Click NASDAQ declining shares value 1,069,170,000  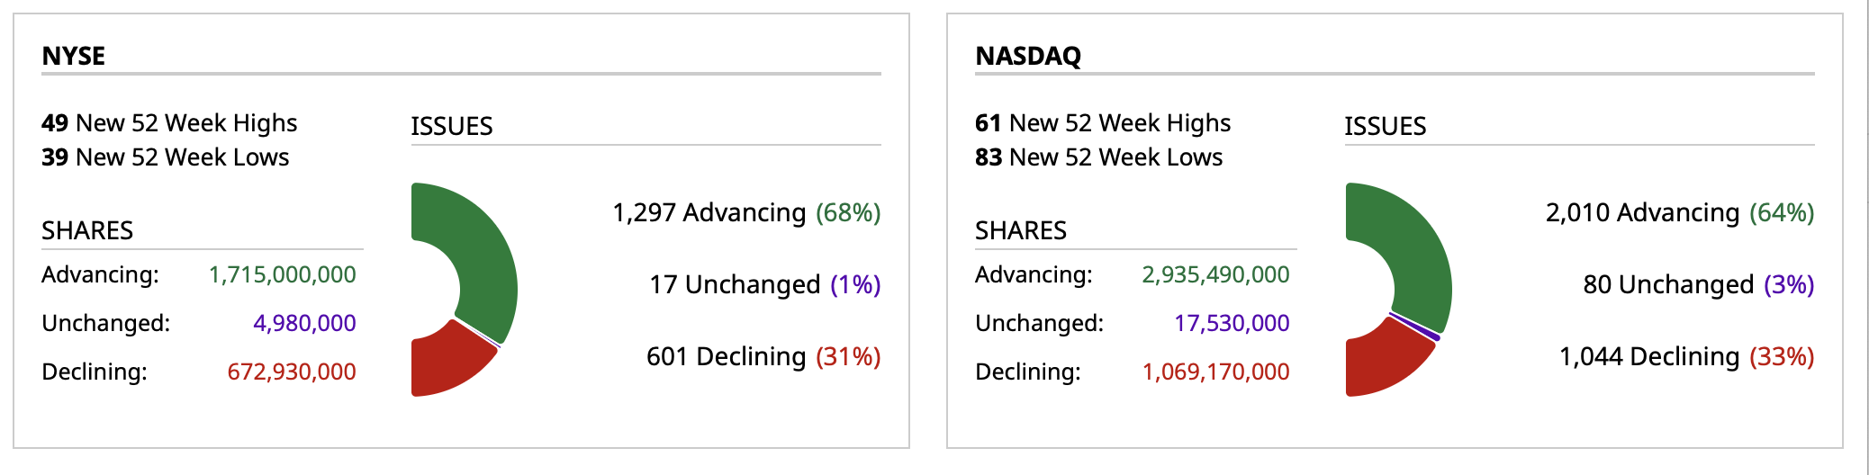coord(1215,372)
